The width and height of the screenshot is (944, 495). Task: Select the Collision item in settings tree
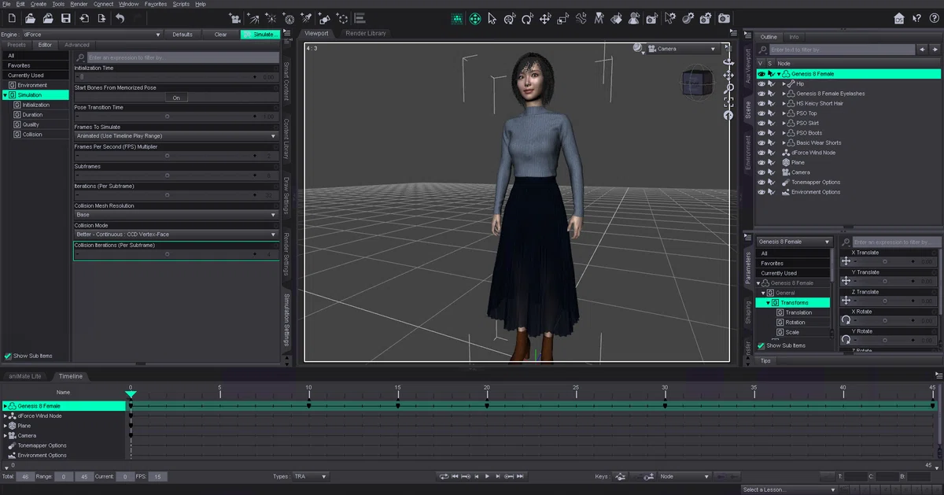click(x=32, y=135)
